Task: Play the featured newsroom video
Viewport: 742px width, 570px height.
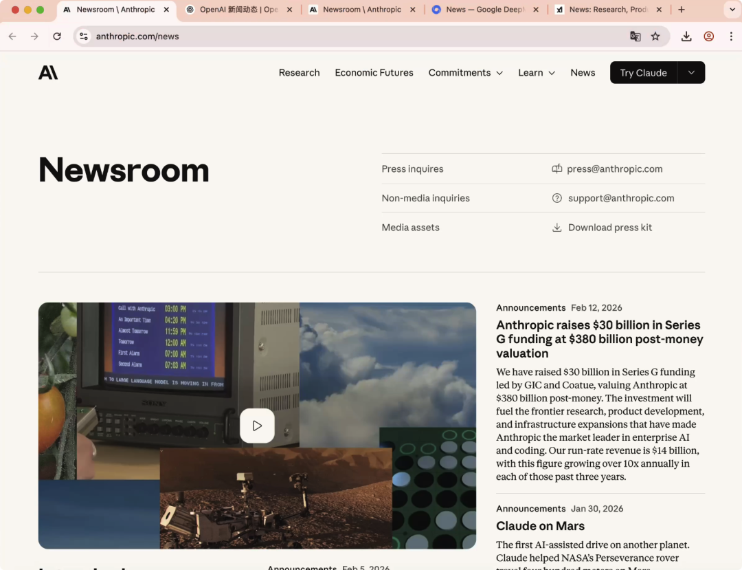Action: pyautogui.click(x=257, y=426)
